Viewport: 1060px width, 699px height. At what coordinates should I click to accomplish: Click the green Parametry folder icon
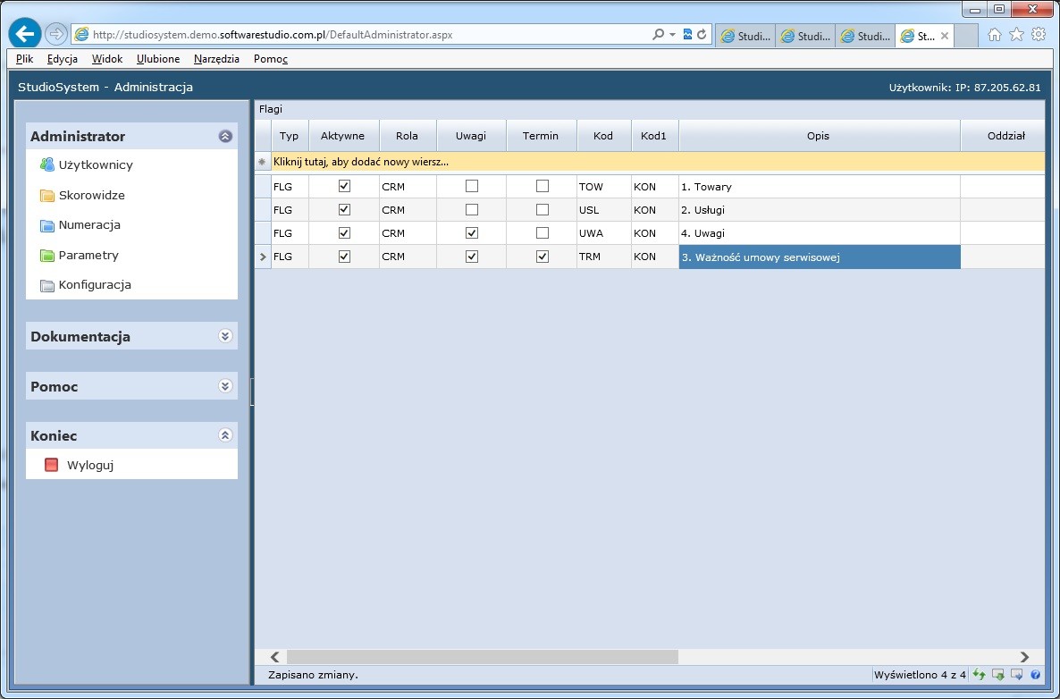46,255
